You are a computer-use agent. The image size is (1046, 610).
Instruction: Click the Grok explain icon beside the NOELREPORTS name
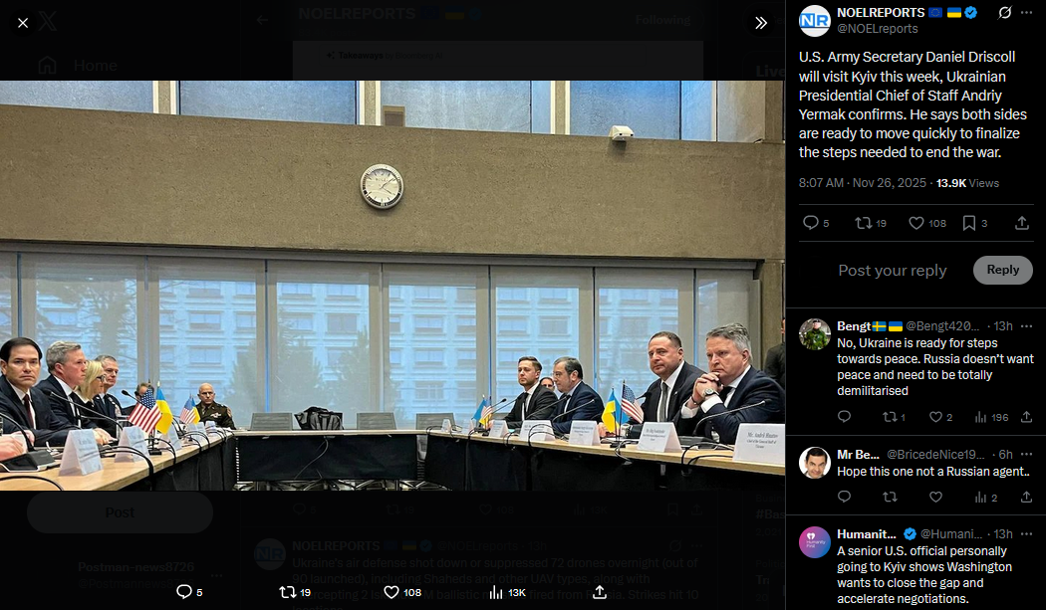[x=1004, y=13]
